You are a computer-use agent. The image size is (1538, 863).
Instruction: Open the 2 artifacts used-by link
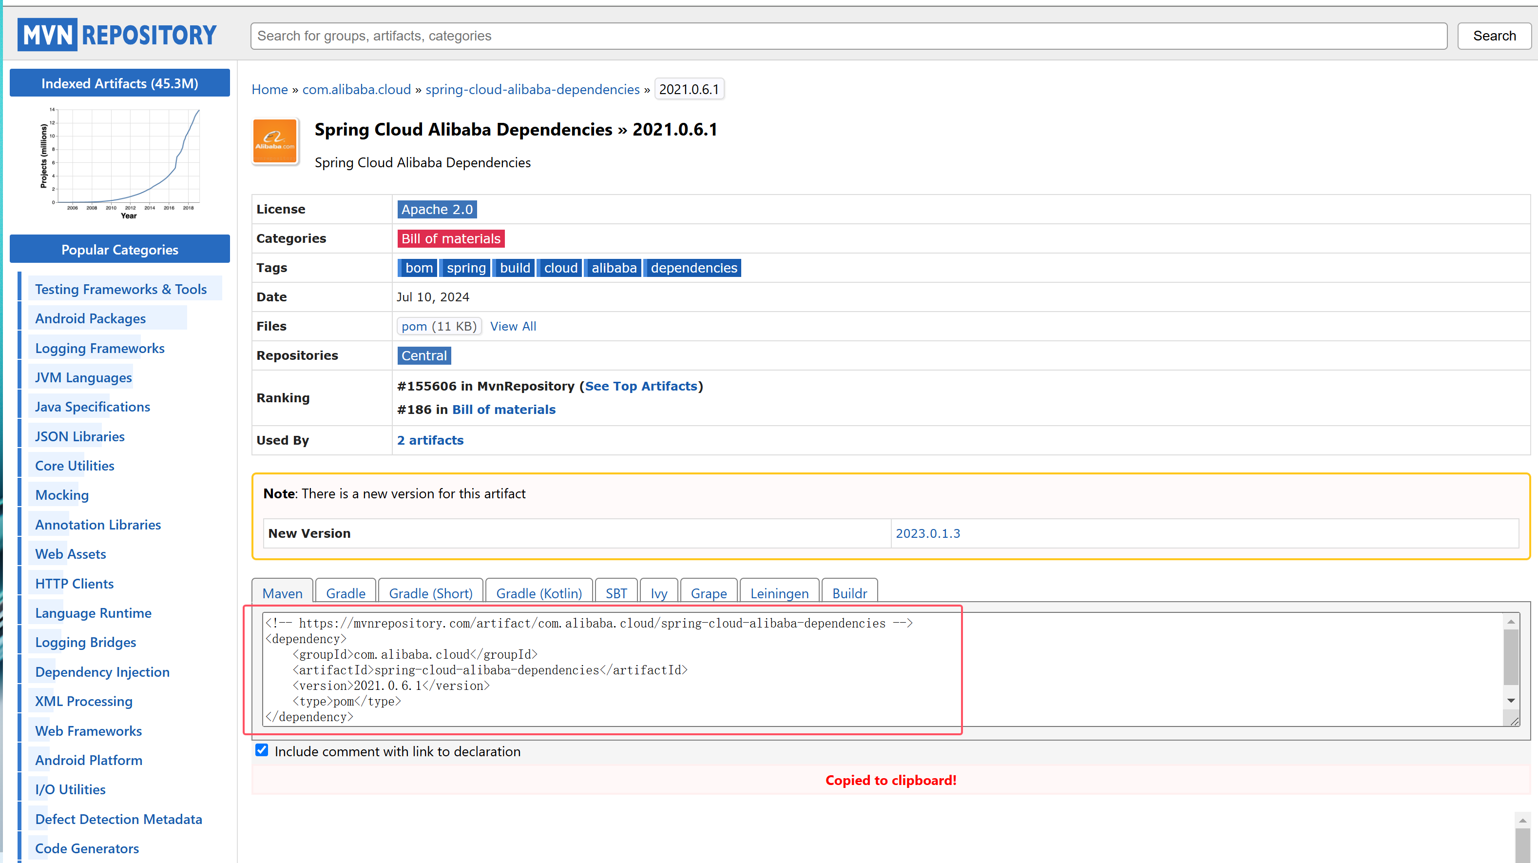click(430, 440)
